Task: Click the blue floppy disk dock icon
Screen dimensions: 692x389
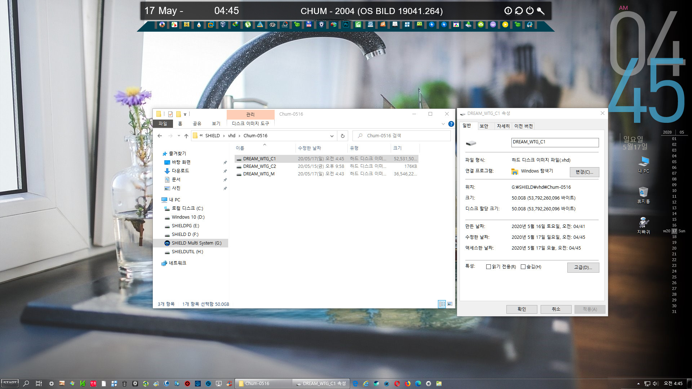Action: [x=309, y=24]
